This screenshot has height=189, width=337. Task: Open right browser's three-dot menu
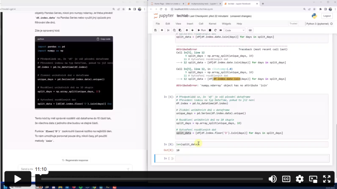pos(335,9)
